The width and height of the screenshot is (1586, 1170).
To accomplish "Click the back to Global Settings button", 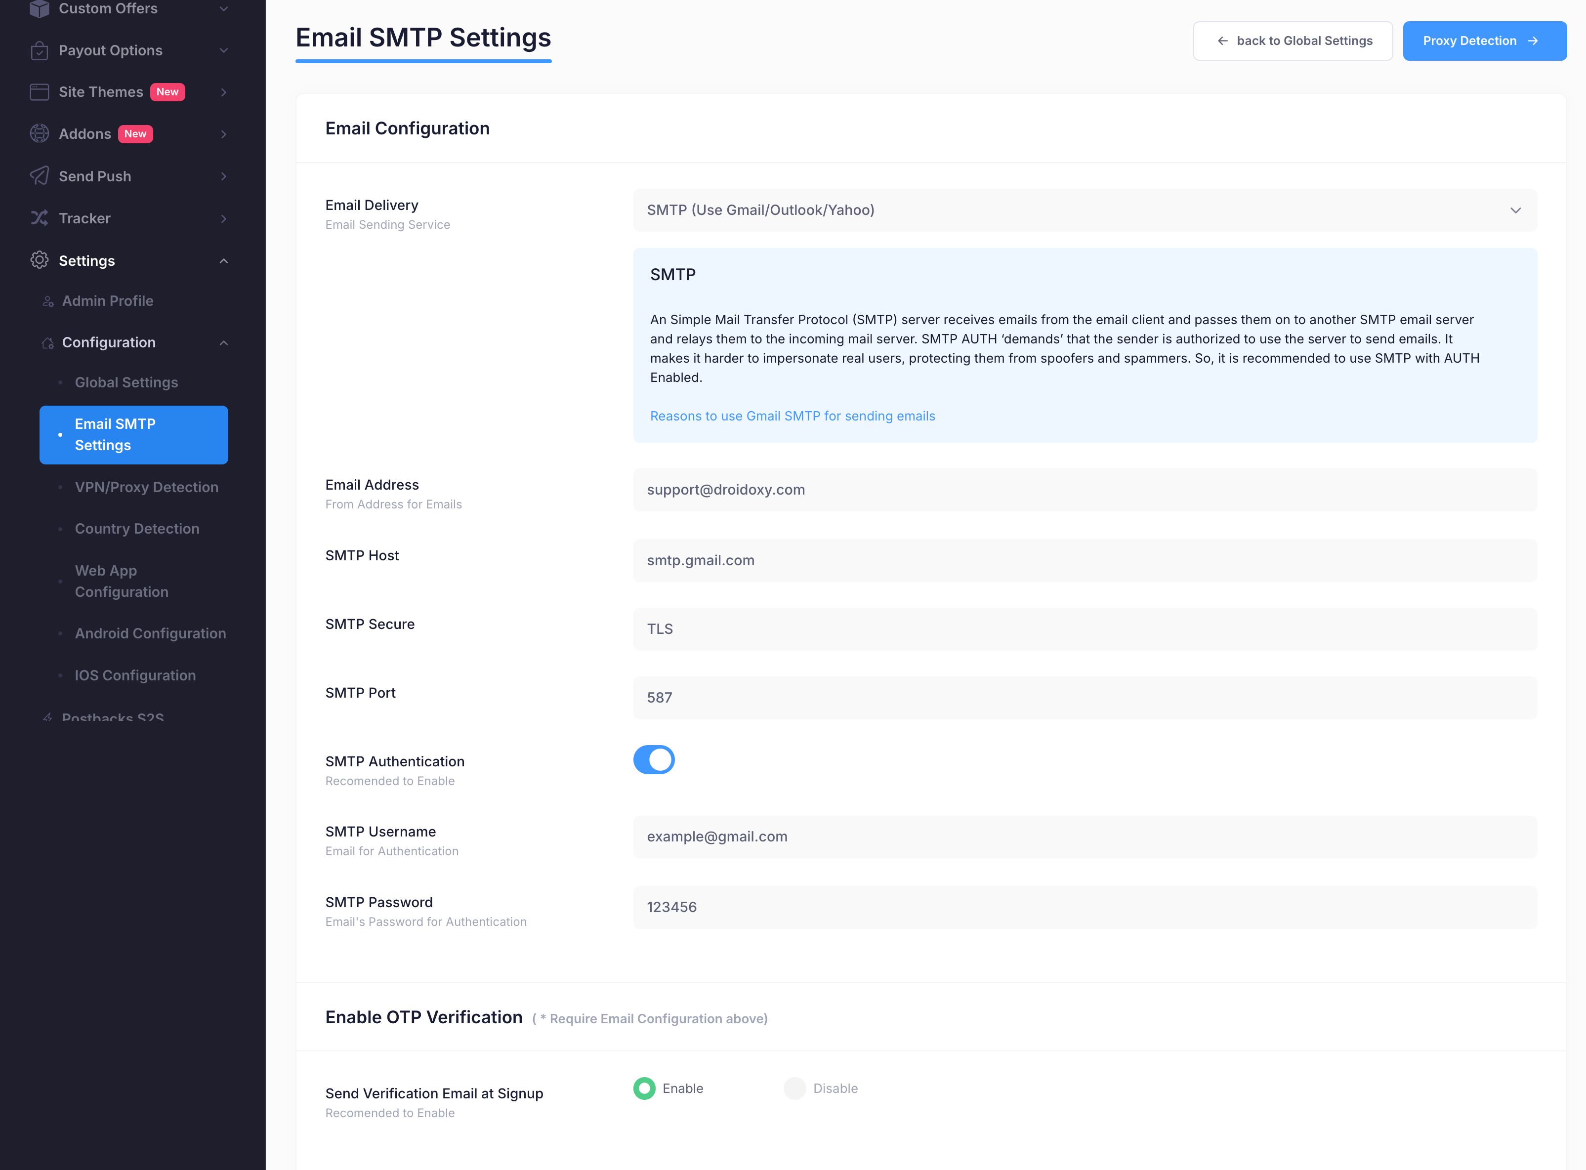I will (x=1292, y=41).
